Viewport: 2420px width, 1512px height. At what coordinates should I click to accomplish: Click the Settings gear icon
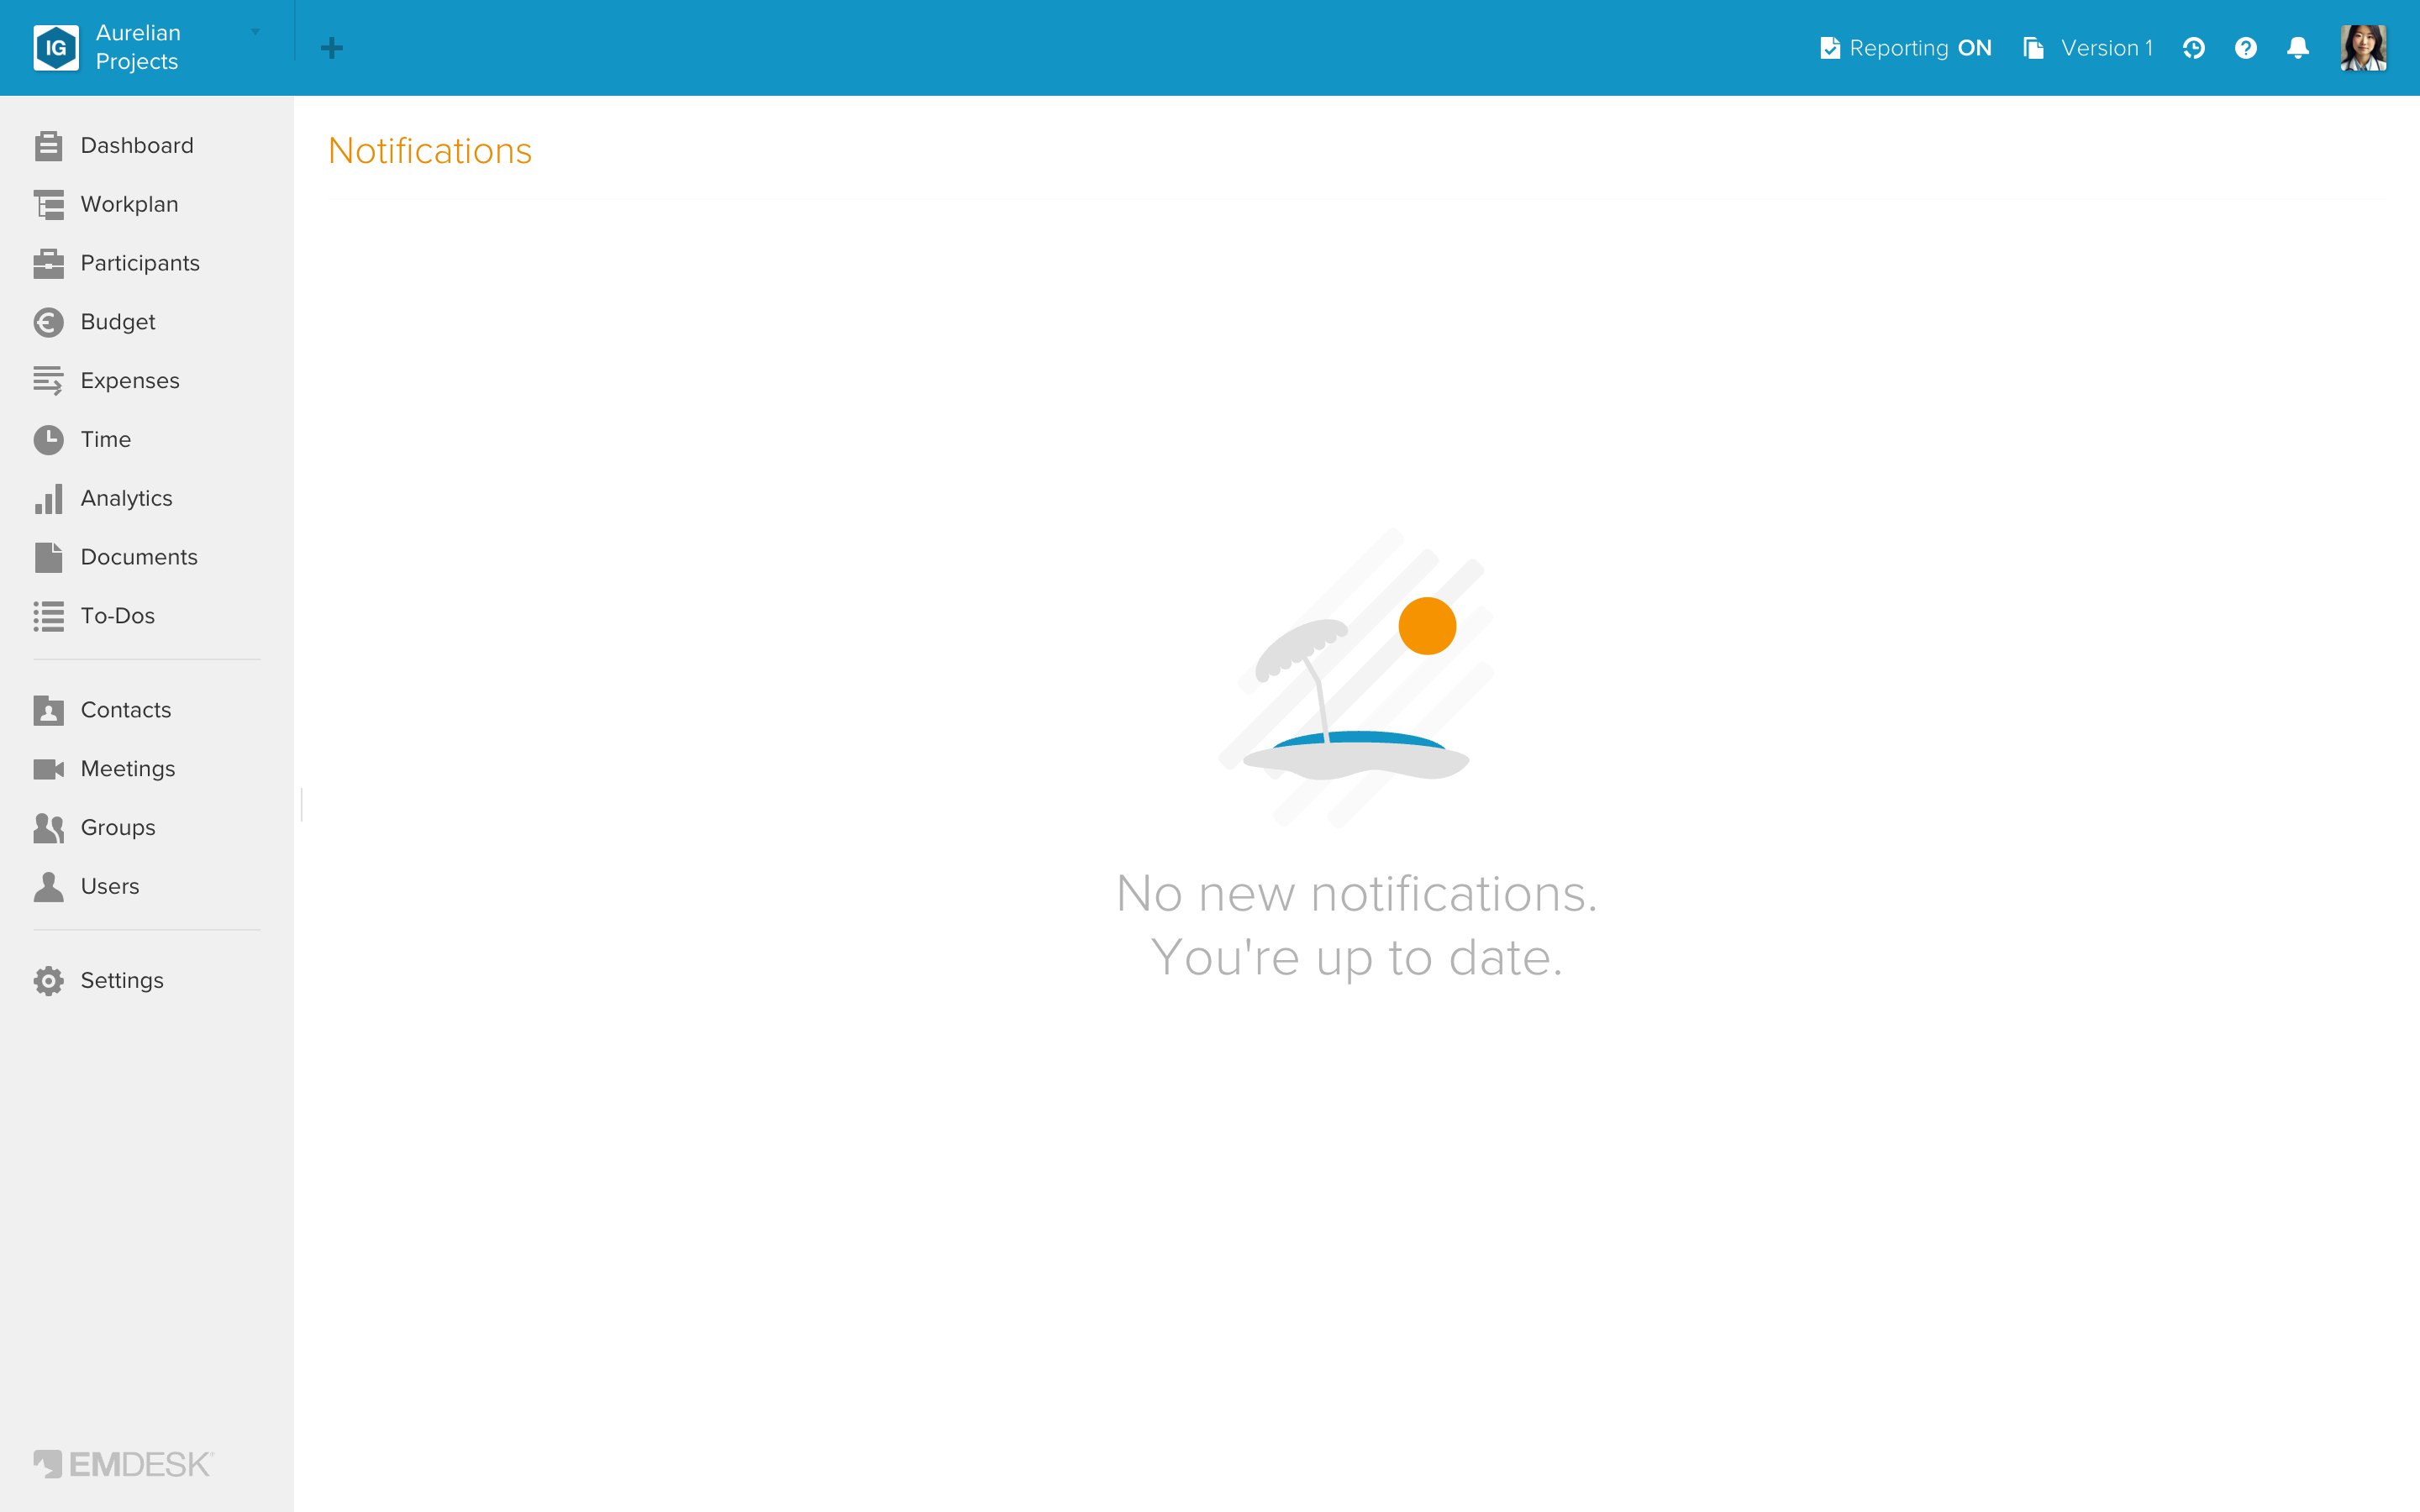click(x=48, y=981)
